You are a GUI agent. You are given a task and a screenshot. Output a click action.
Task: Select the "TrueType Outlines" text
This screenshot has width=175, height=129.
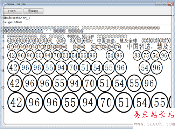12,22
